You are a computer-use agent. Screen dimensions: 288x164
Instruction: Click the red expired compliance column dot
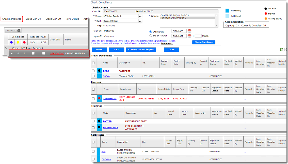[24, 42]
